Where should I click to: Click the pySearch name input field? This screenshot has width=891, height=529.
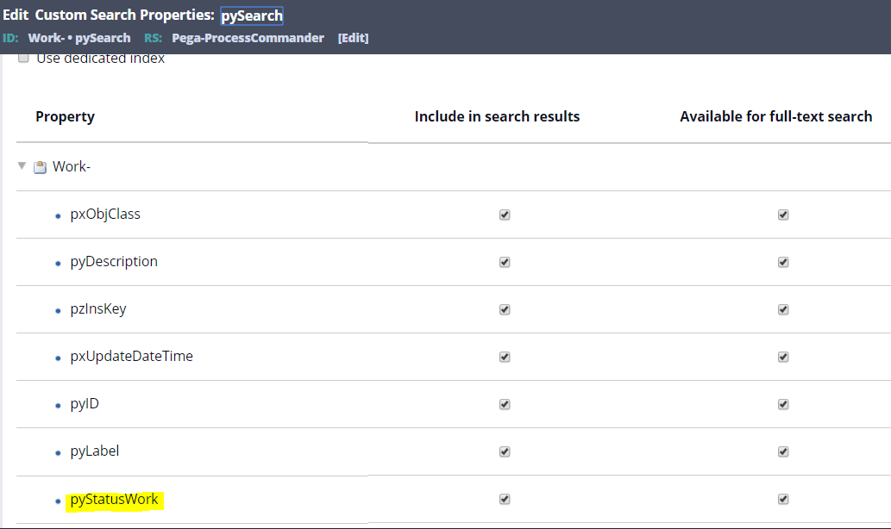(x=251, y=15)
